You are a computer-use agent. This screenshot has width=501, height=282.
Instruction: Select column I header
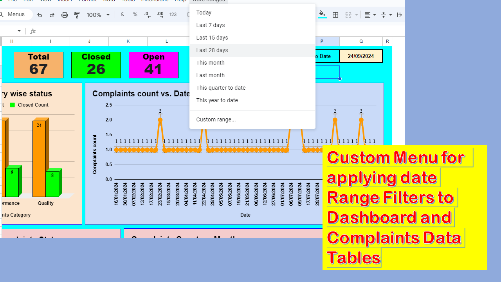pos(50,41)
